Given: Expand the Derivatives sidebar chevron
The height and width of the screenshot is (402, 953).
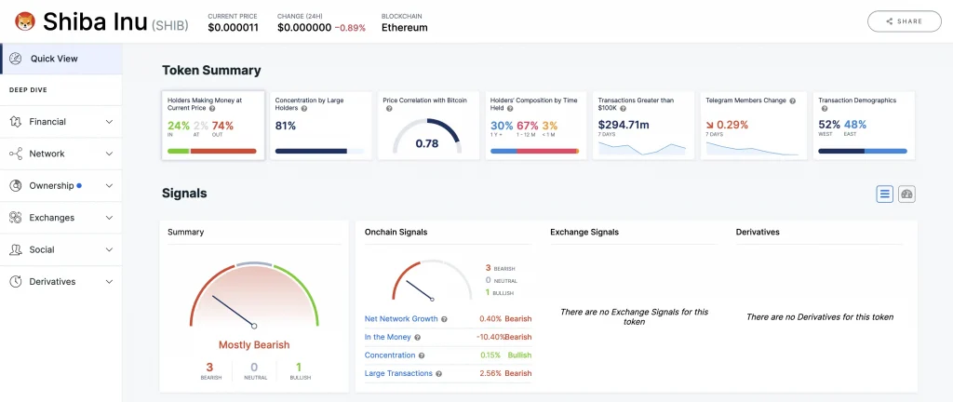Looking at the screenshot, I should [109, 282].
